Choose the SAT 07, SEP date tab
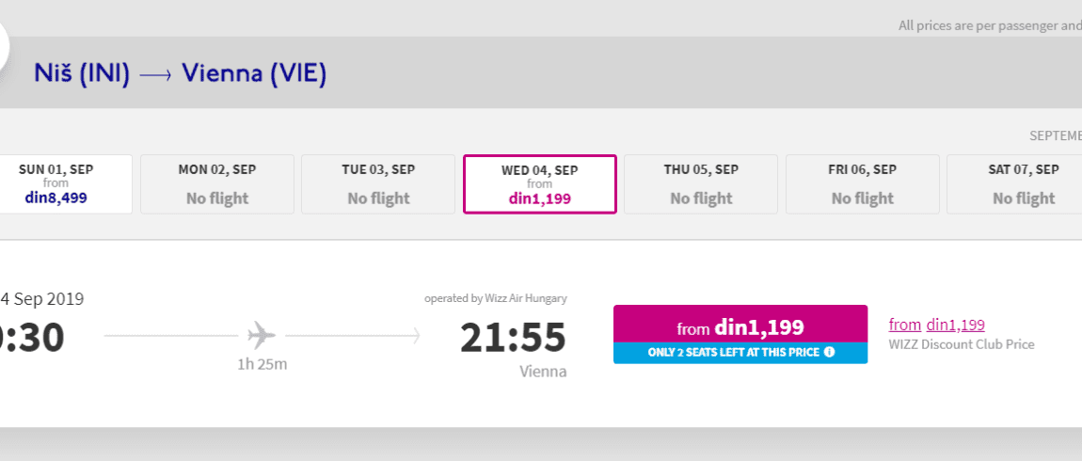The width and height of the screenshot is (1082, 461). point(1014,184)
